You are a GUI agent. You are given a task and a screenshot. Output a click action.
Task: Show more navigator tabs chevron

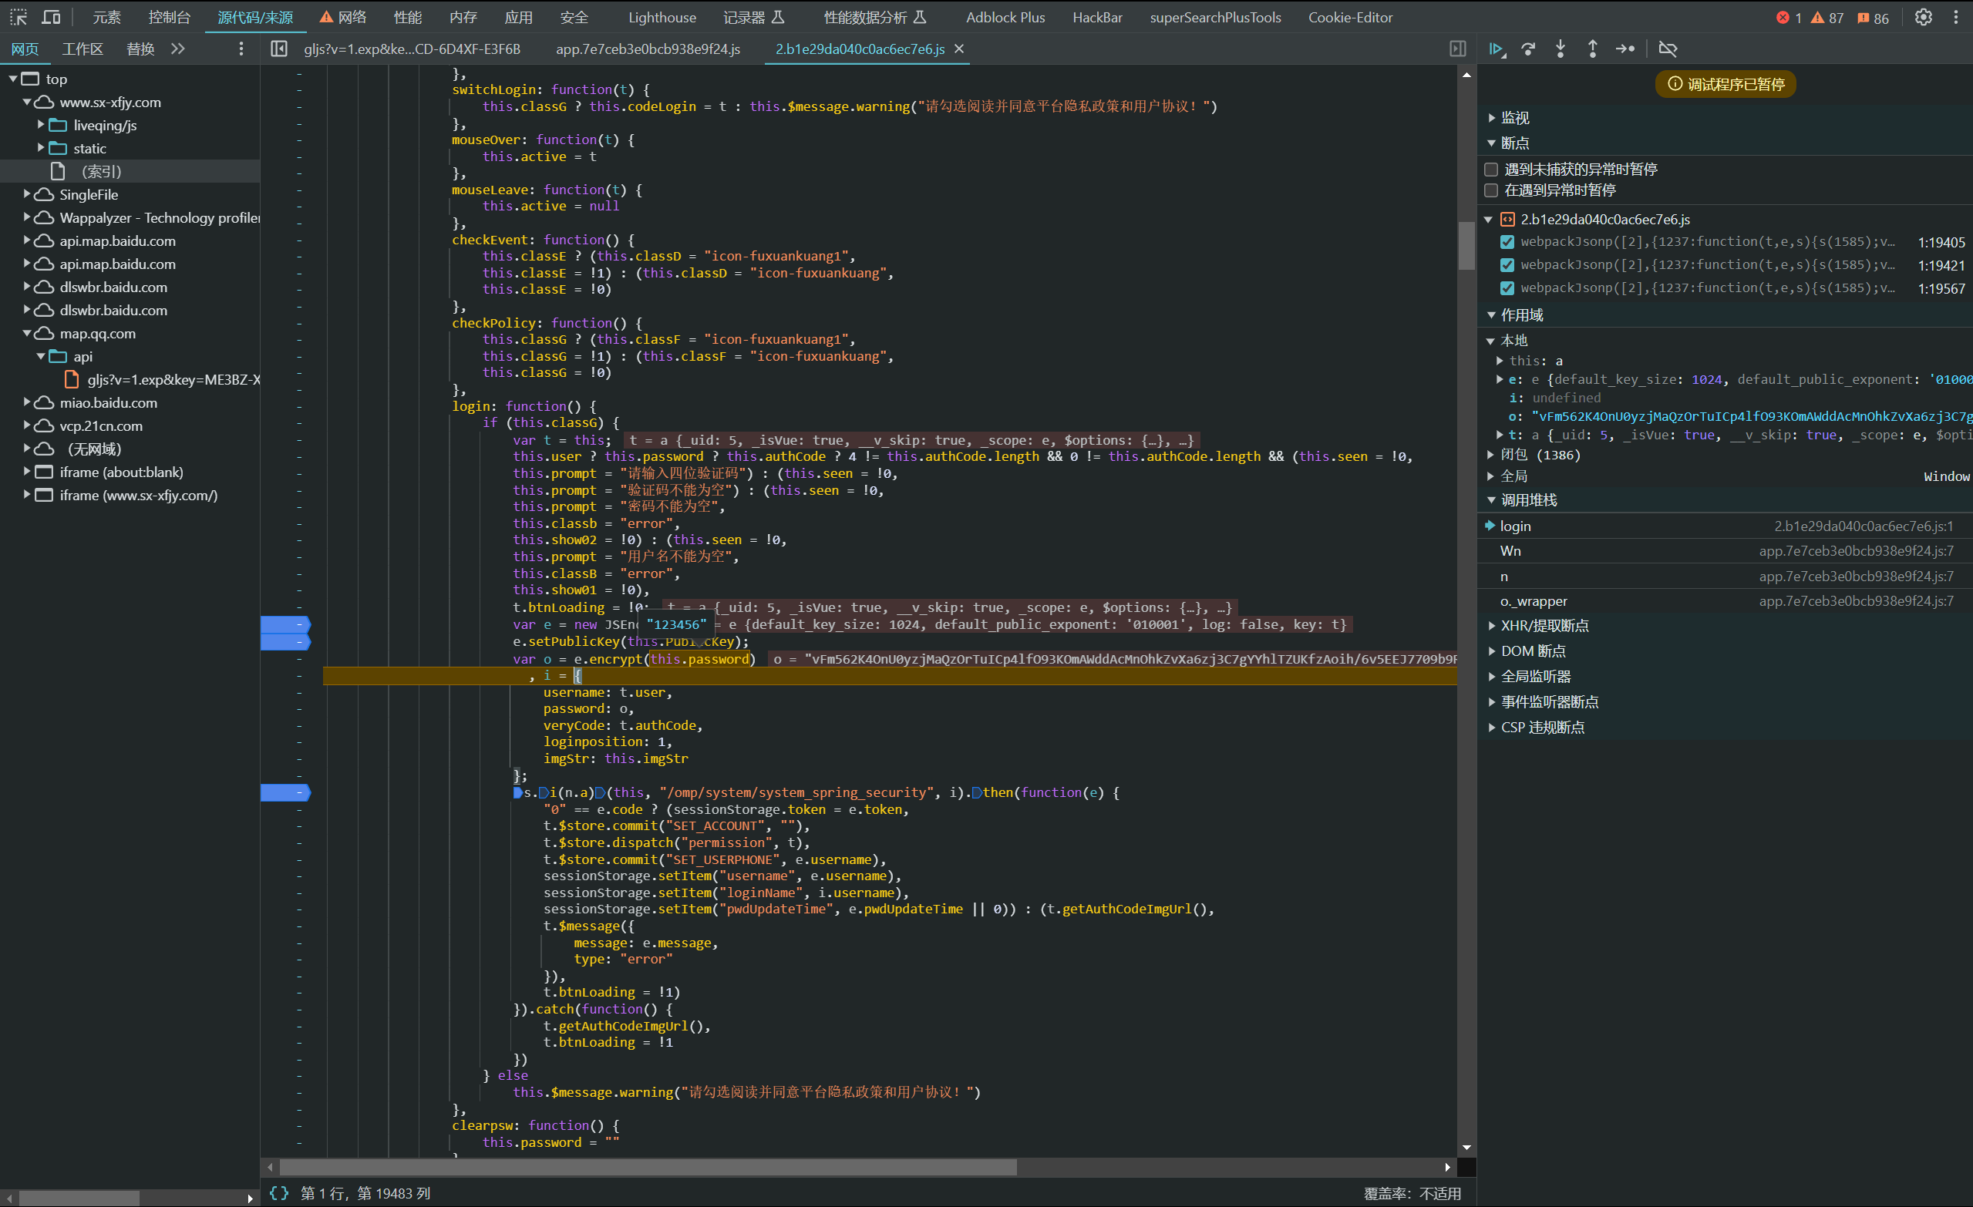[x=178, y=49]
